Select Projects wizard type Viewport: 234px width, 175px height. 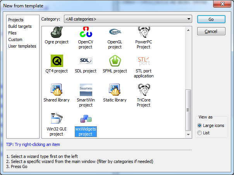[x=16, y=20]
